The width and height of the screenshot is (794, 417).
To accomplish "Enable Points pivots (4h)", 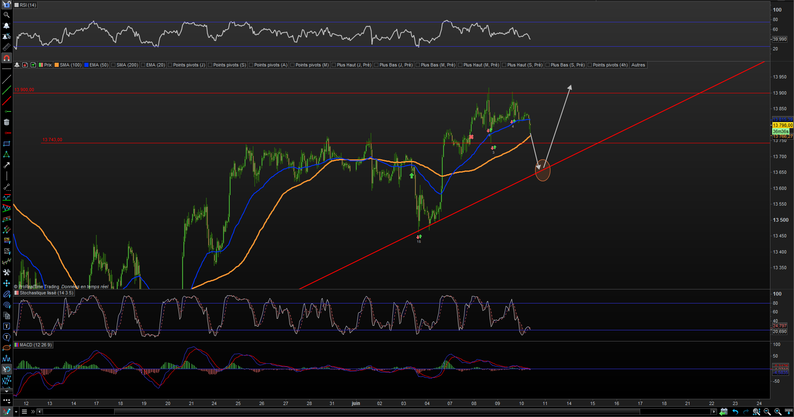I will [590, 65].
